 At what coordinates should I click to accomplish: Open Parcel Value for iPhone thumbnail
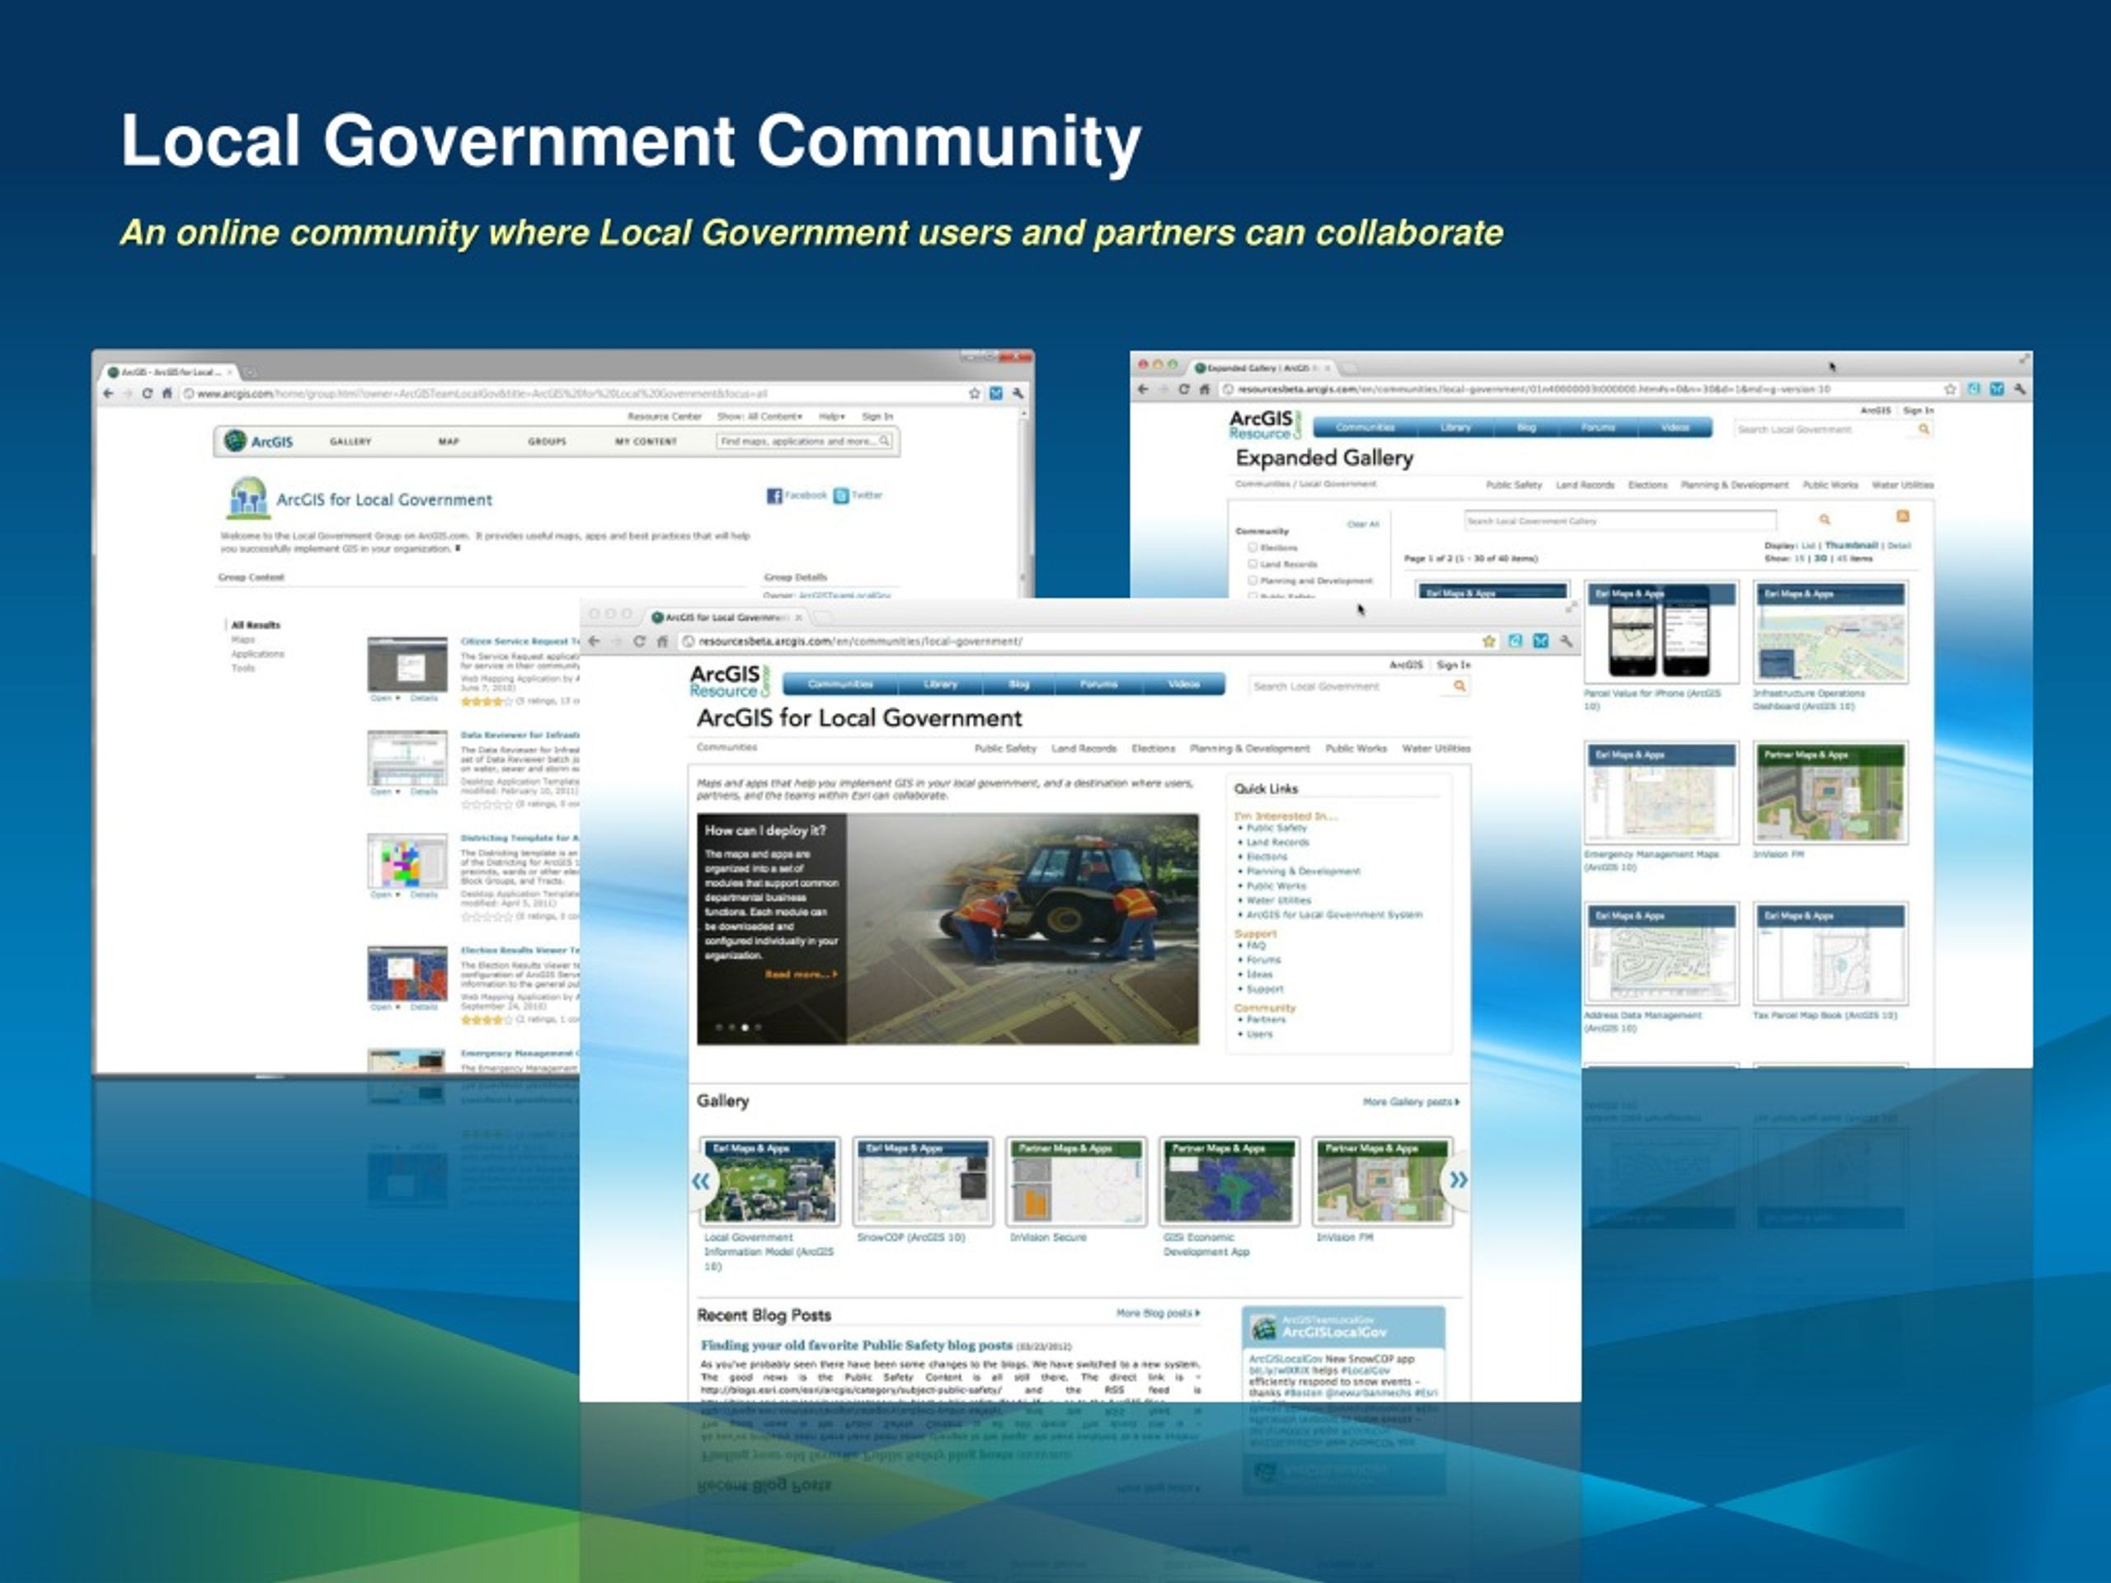1661,631
